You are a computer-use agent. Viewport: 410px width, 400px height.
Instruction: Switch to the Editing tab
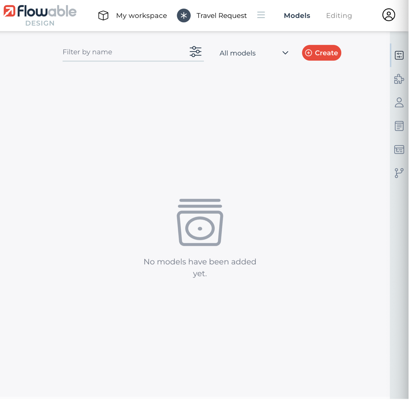pyautogui.click(x=339, y=16)
